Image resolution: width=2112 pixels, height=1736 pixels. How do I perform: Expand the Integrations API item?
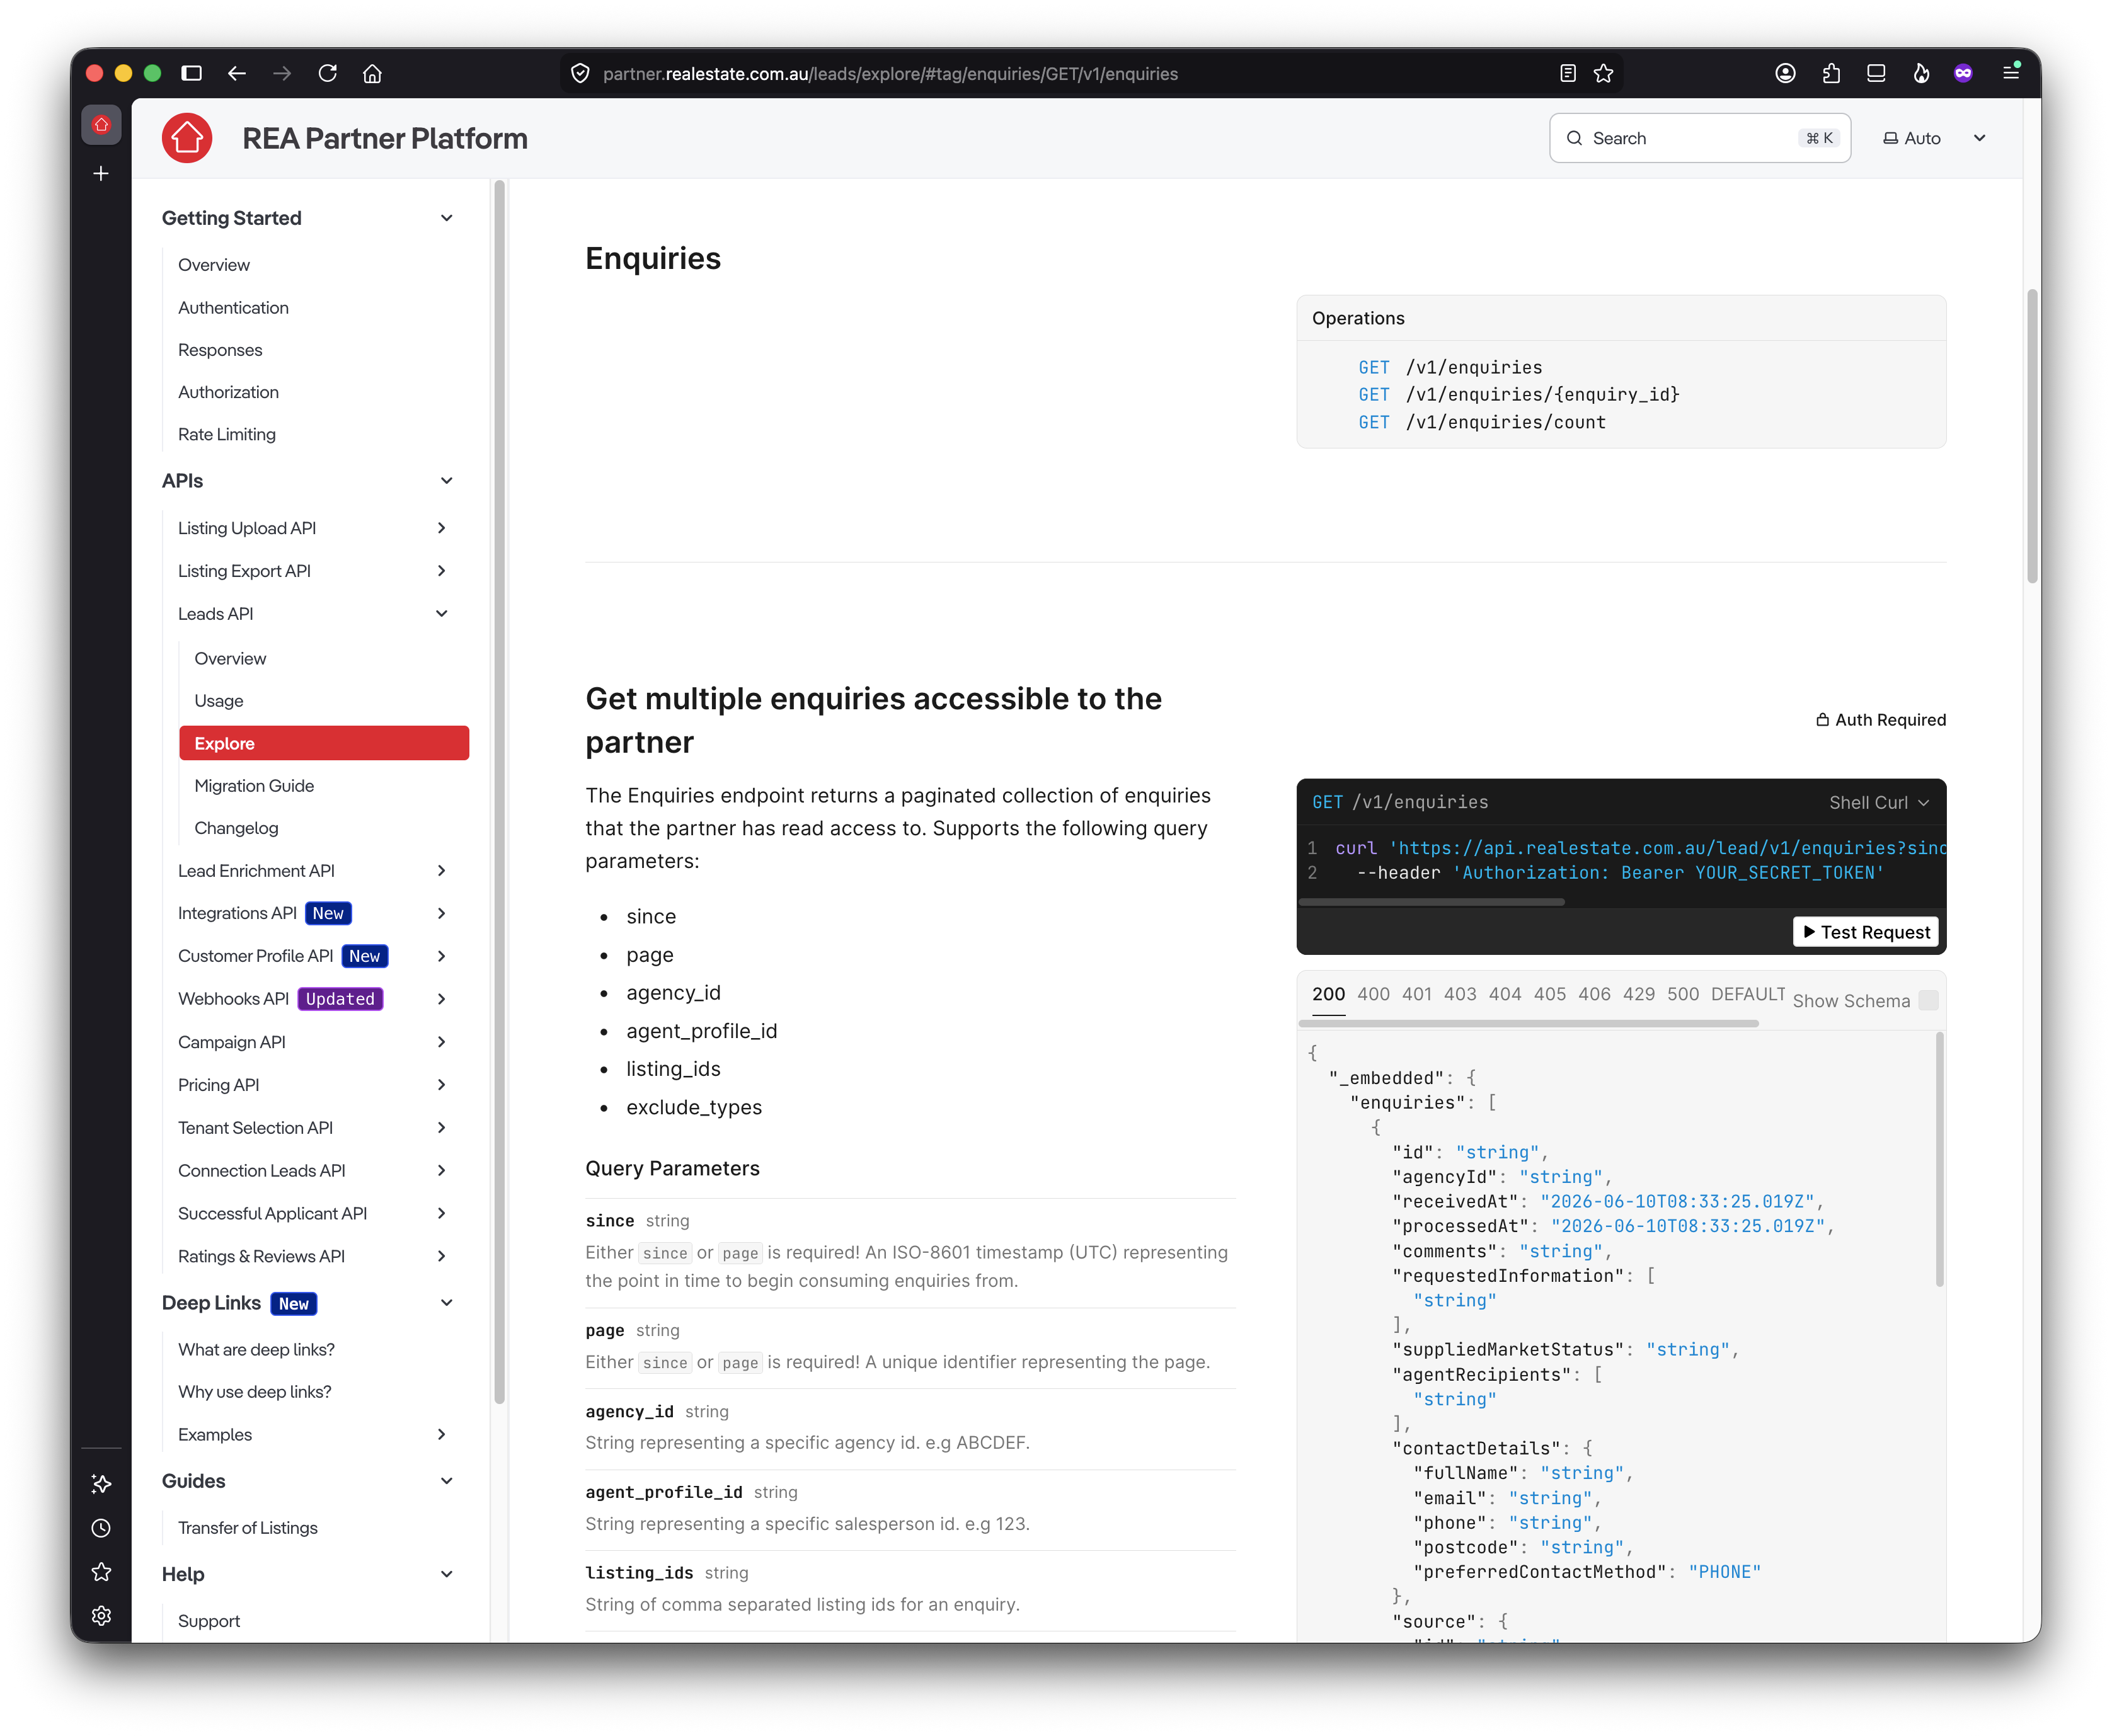pos(441,913)
